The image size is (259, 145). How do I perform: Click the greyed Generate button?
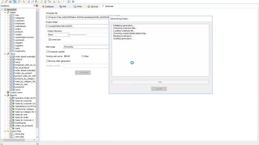point(83,72)
